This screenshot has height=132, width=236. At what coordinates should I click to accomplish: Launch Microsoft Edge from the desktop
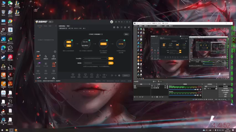[3, 49]
